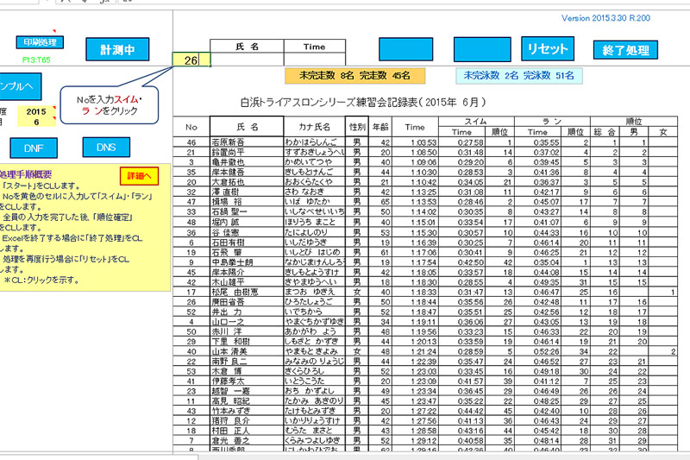
Task: Select the スイム column header
Action: (474, 122)
